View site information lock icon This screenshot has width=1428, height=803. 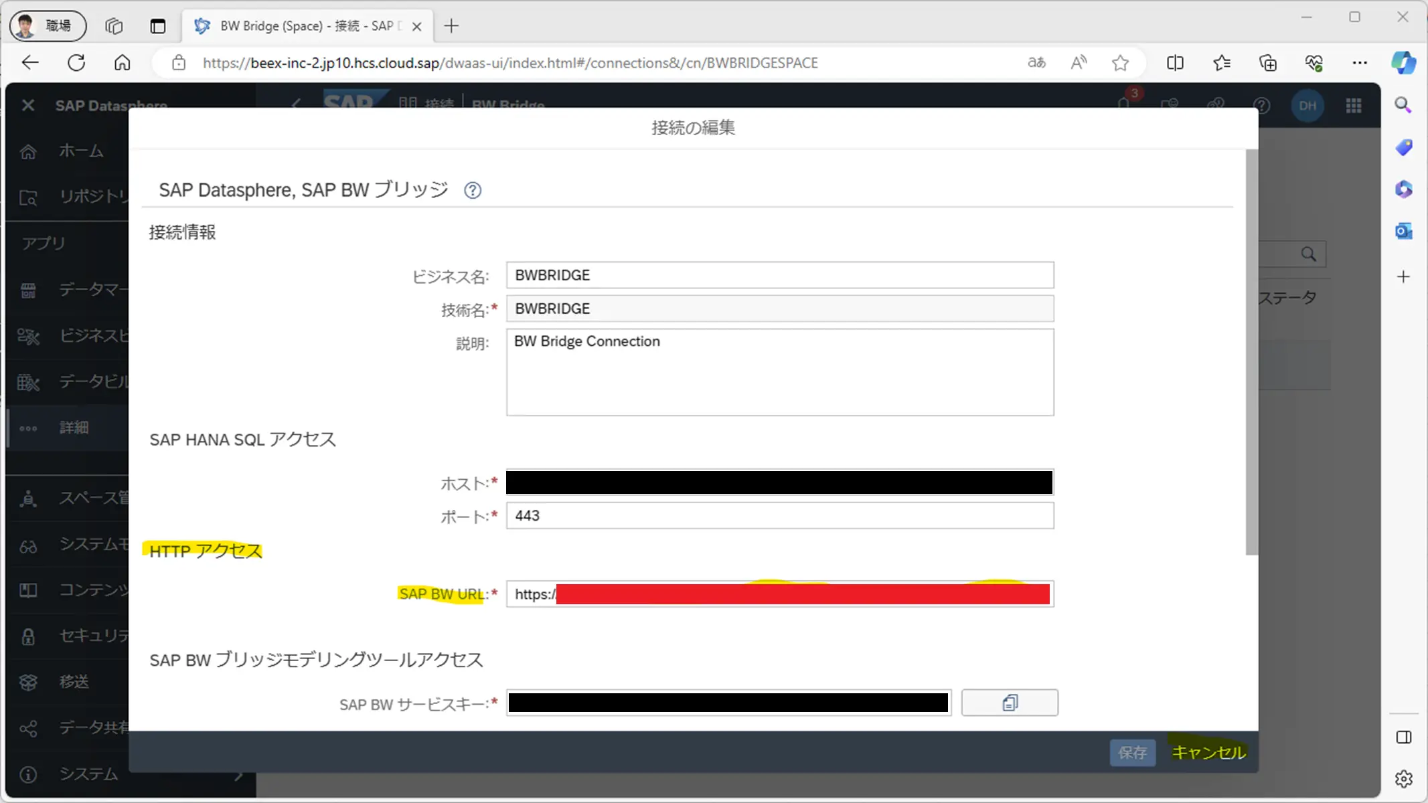[x=178, y=63]
